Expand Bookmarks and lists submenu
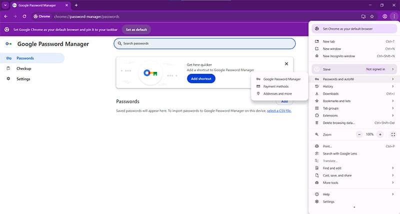The height and width of the screenshot is (214, 400). [354, 101]
